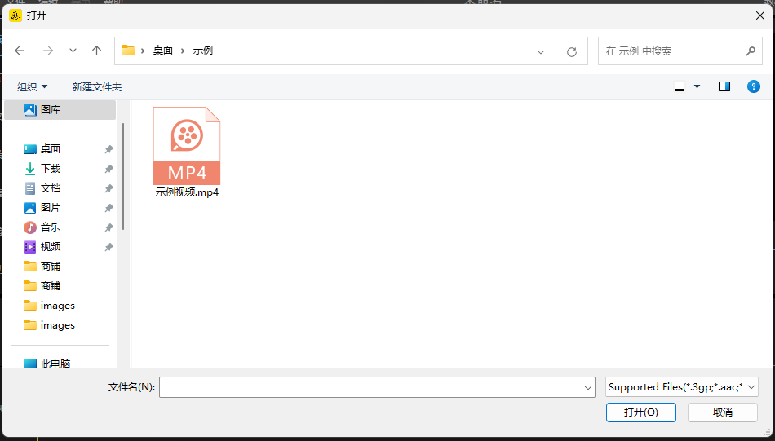Click the search magnifier icon
This screenshot has width=775, height=441.
pyautogui.click(x=751, y=51)
